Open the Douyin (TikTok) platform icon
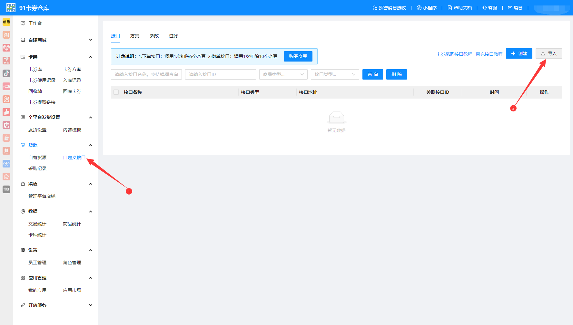 click(6, 73)
